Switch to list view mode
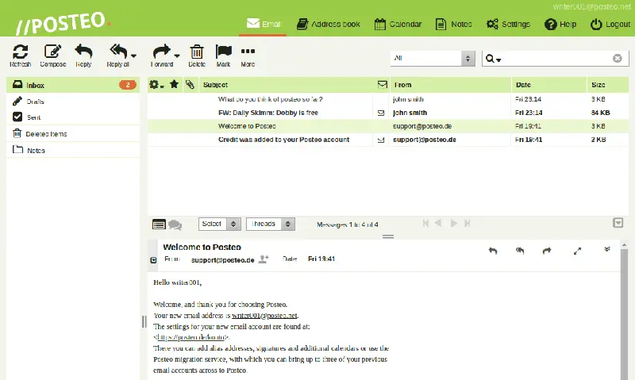The width and height of the screenshot is (635, 380). (x=159, y=225)
